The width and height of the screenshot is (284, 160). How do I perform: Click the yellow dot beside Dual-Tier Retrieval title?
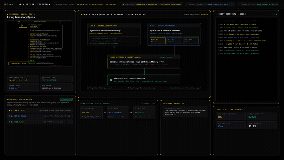point(81,15)
